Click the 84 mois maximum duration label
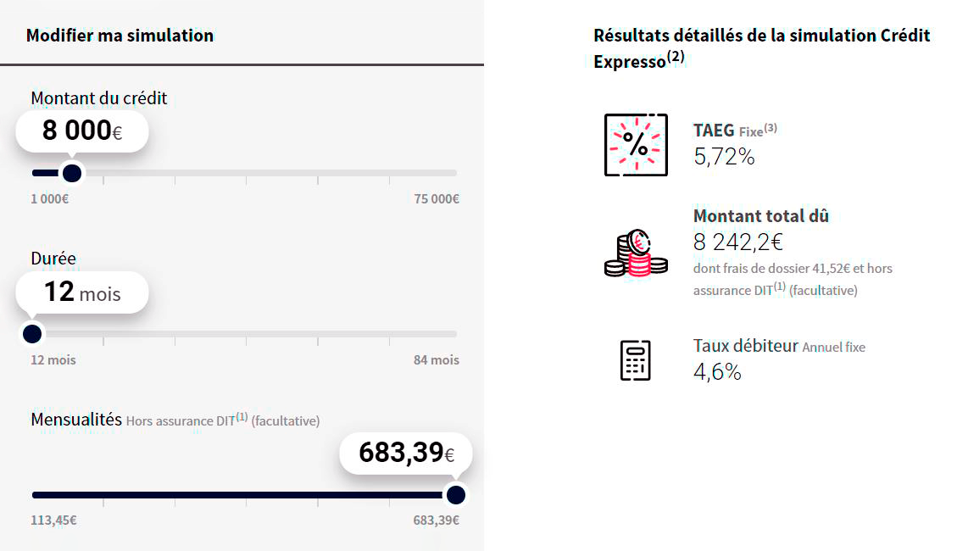 click(x=437, y=360)
